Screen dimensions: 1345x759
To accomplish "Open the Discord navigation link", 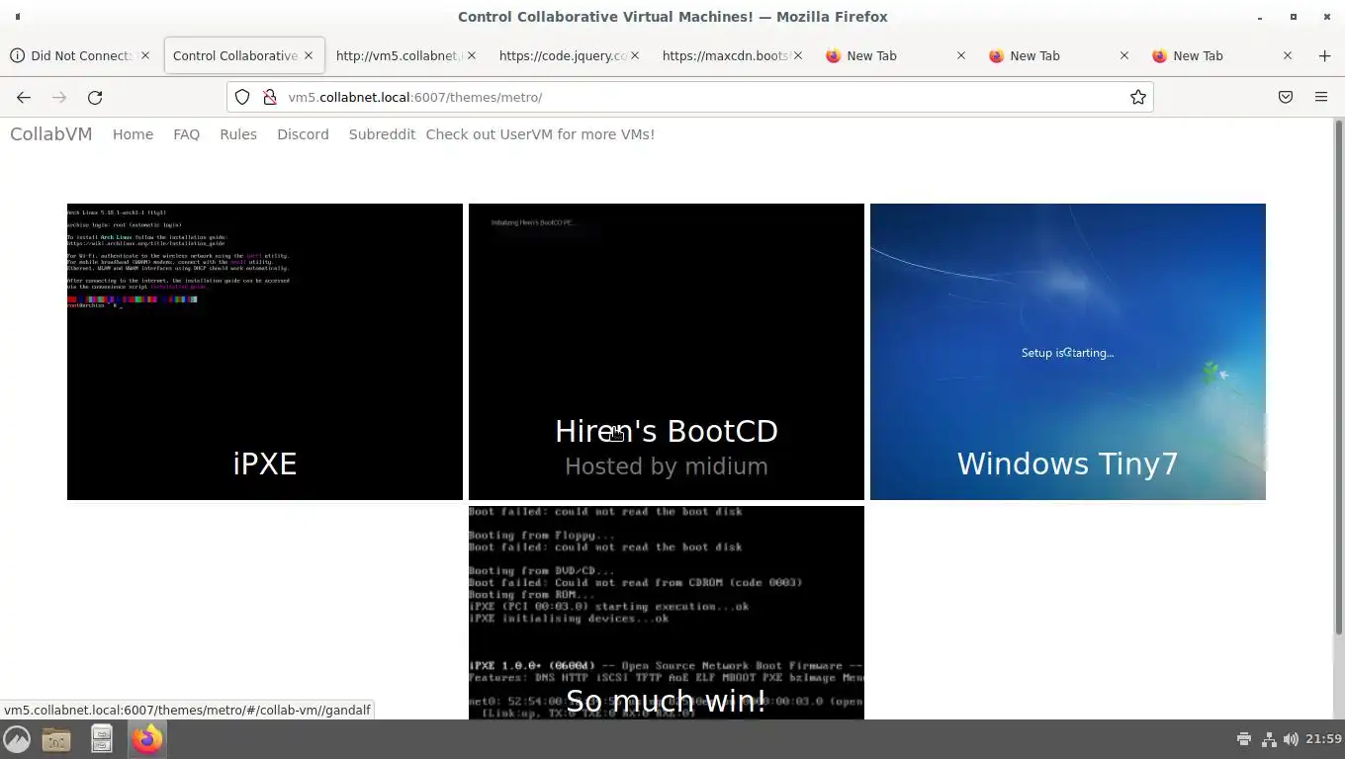I will coord(303,134).
